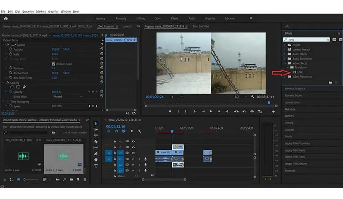
Task: Click New Custom Bin in Effects panel
Action: pyautogui.click(x=330, y=83)
